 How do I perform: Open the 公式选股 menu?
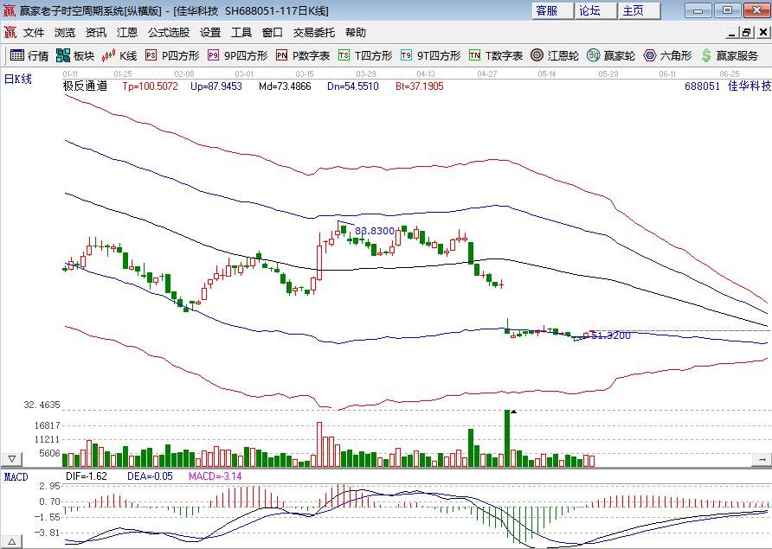[169, 33]
